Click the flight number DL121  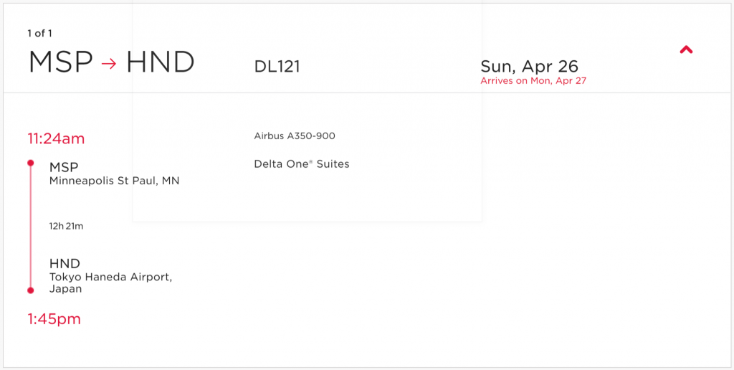pos(277,67)
